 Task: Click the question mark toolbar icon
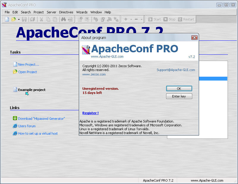[87, 19]
